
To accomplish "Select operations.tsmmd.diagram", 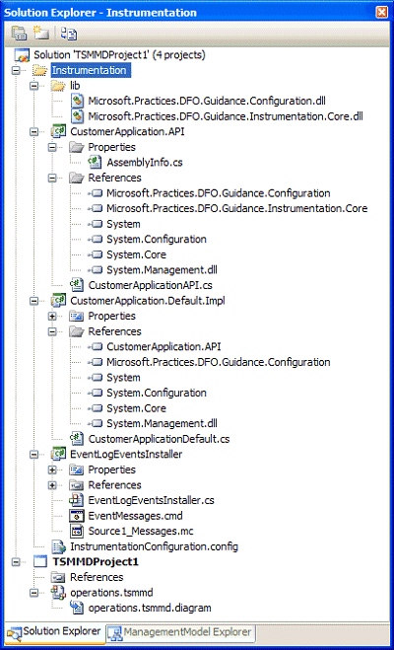I will point(150,609).
